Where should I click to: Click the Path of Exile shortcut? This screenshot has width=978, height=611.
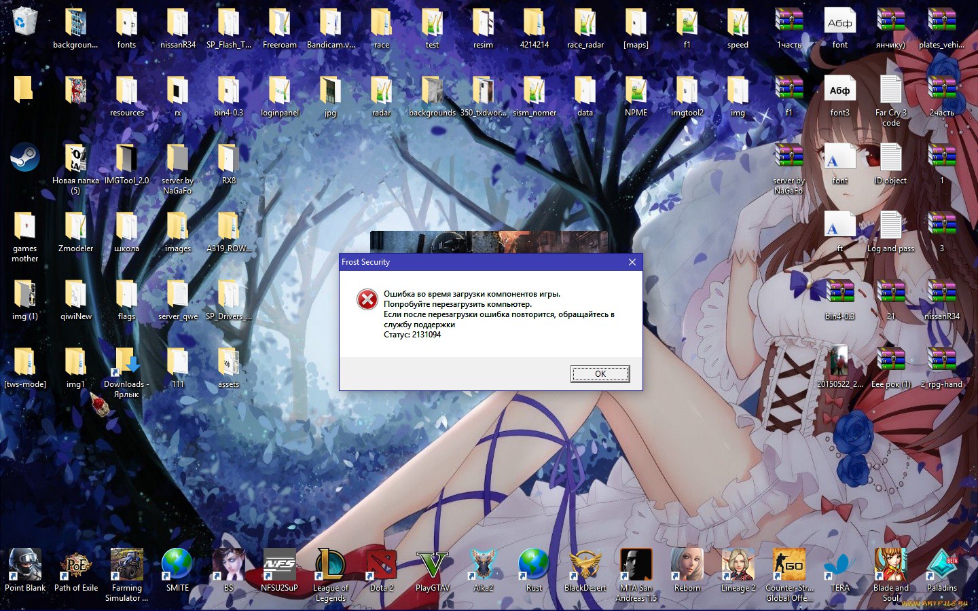click(75, 566)
